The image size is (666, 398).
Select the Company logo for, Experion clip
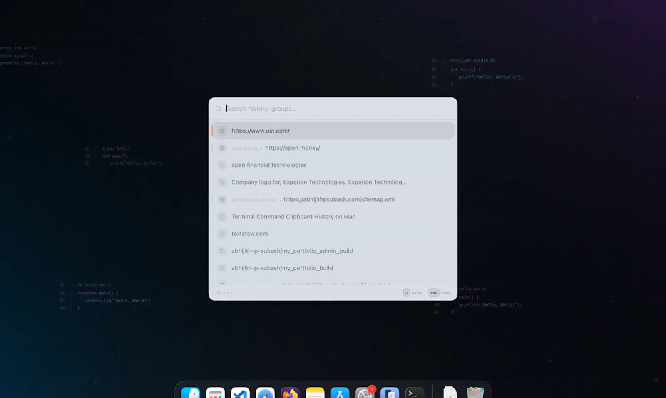pyautogui.click(x=333, y=182)
